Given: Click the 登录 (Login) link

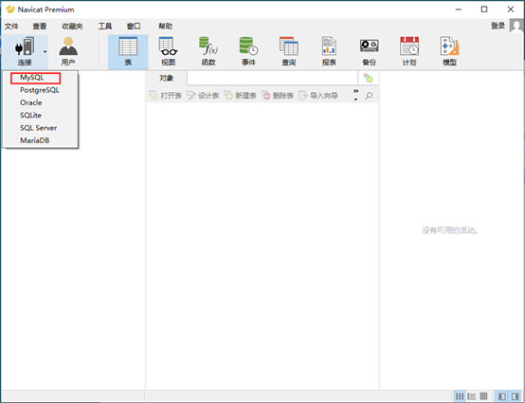Looking at the screenshot, I should pyautogui.click(x=498, y=26).
